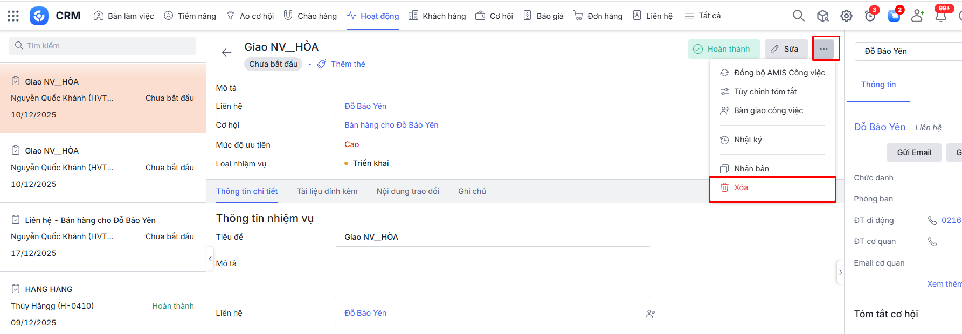Open the Bán hàng cho Đỗ Bảo Yên link
The width and height of the screenshot is (962, 334).
click(391, 125)
